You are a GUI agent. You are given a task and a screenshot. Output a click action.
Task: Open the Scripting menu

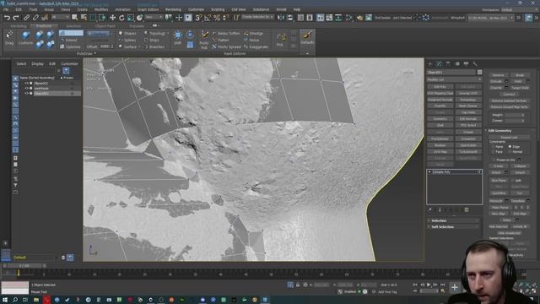coord(218,9)
